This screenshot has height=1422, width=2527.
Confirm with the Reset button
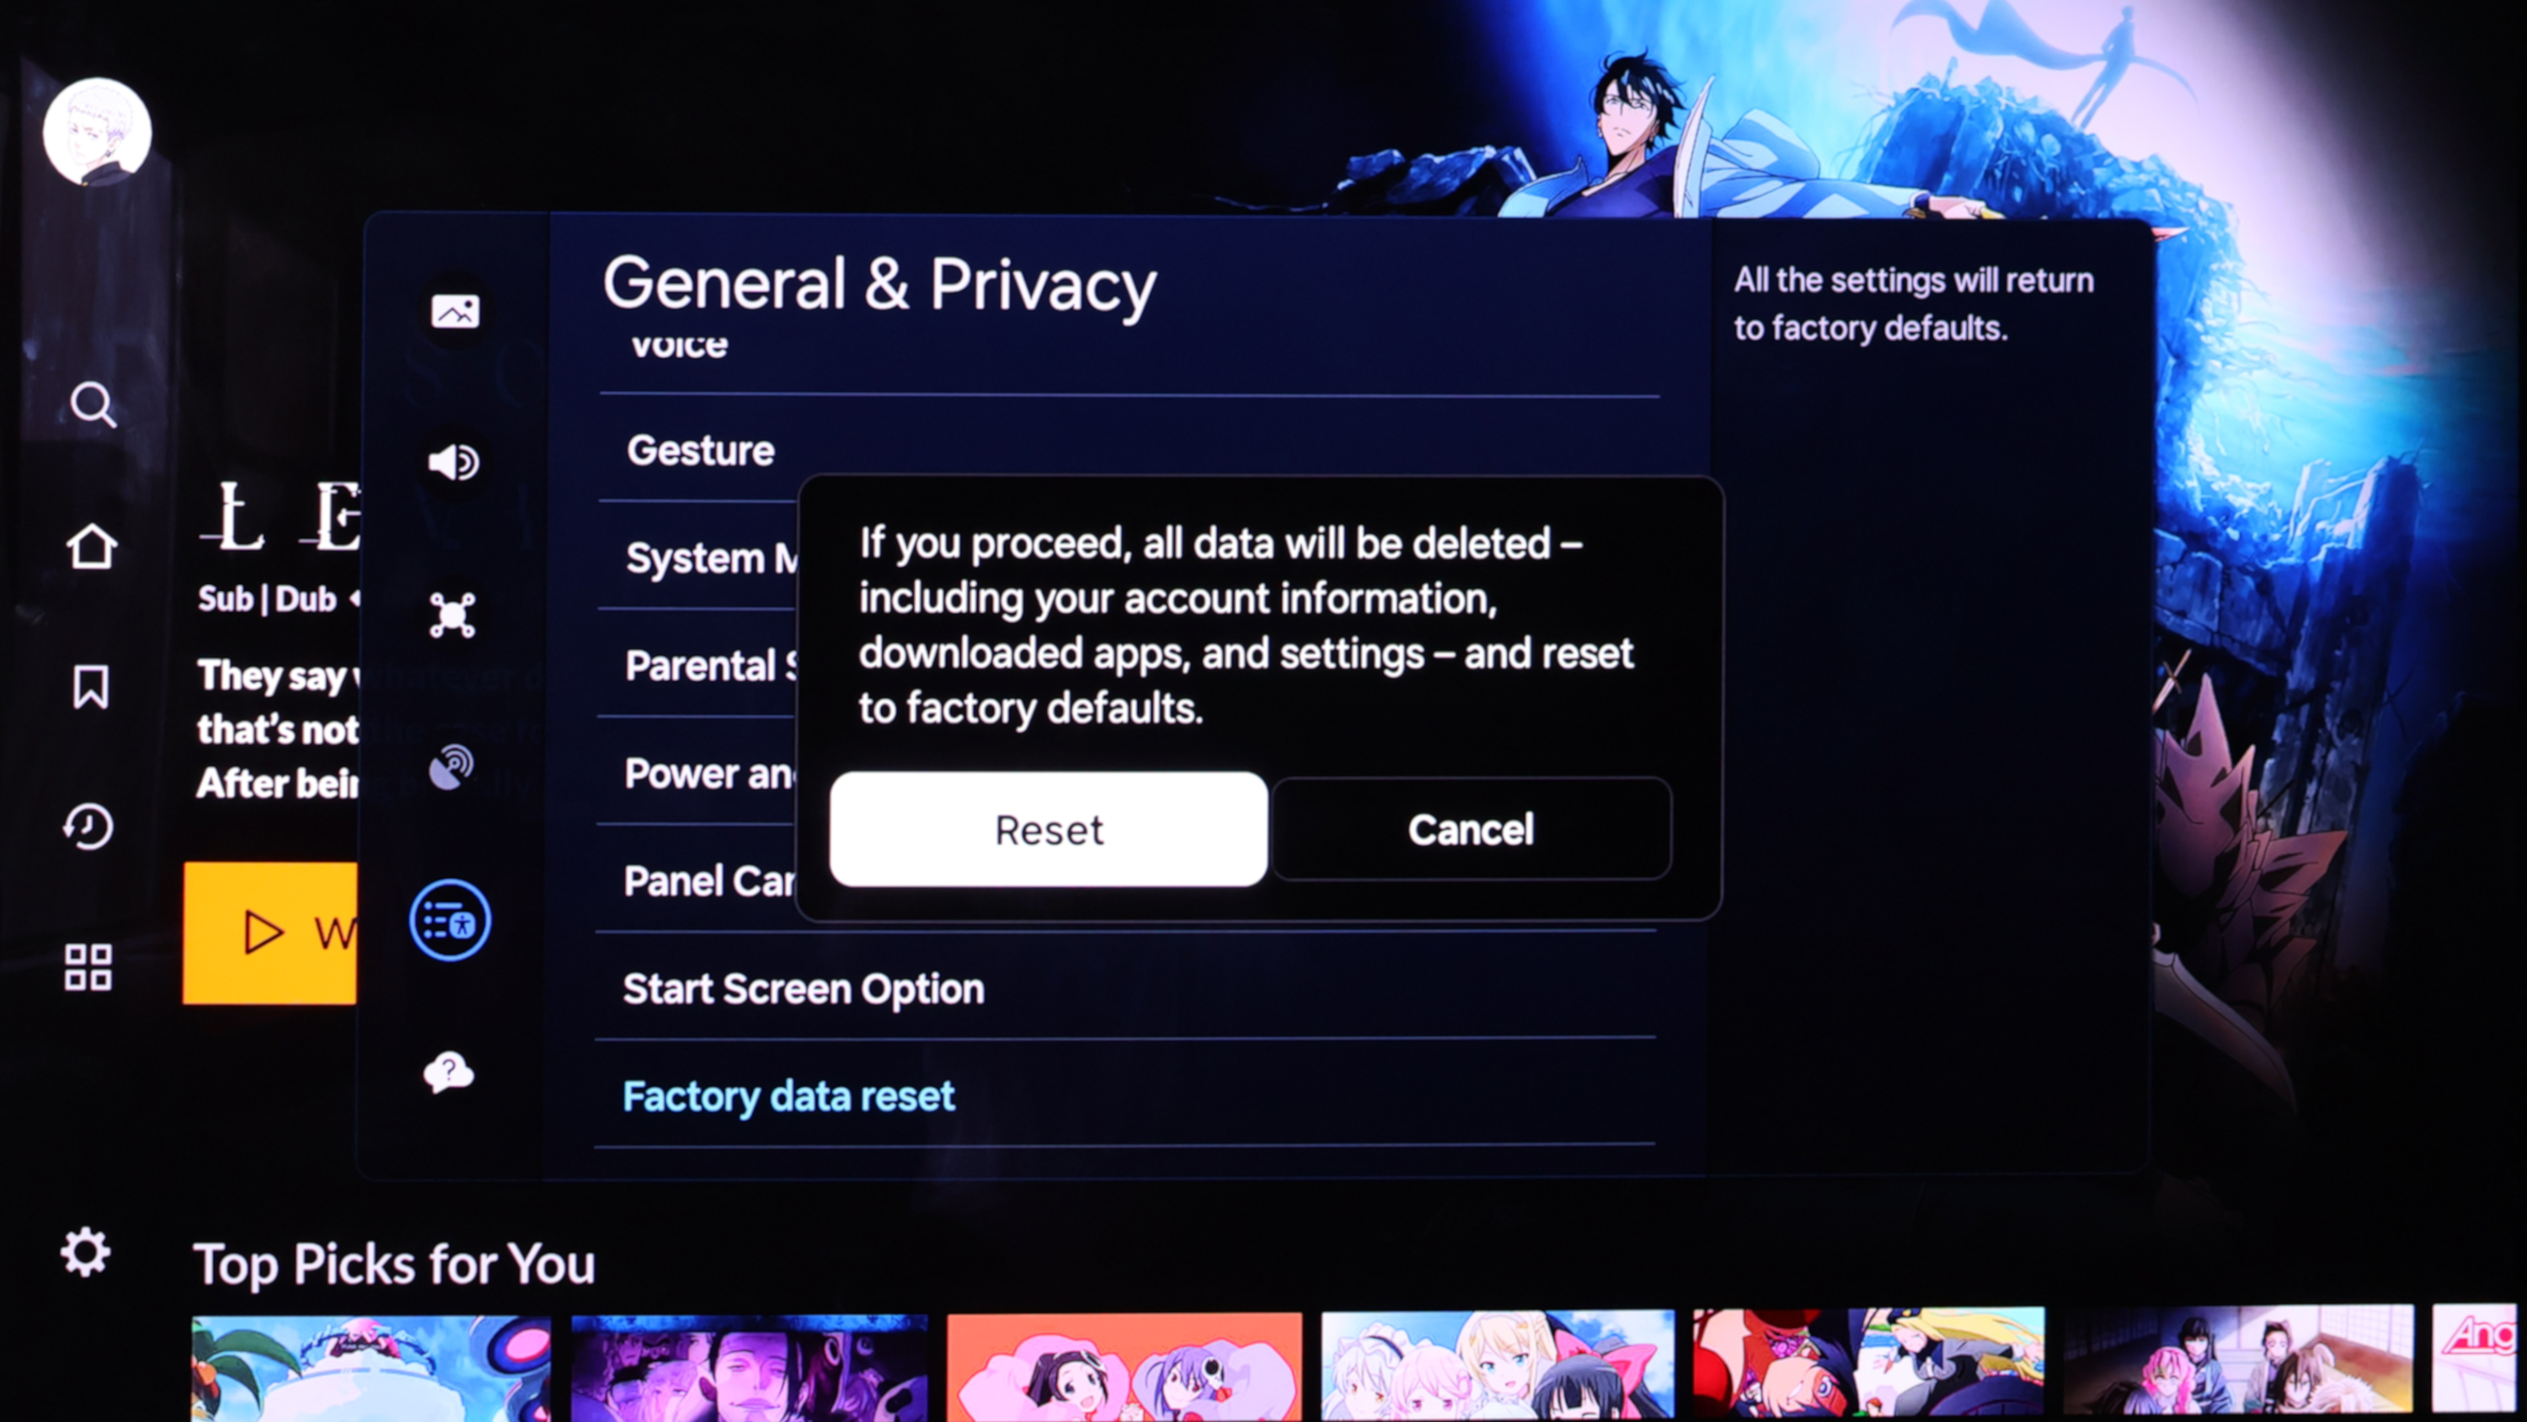point(1048,829)
